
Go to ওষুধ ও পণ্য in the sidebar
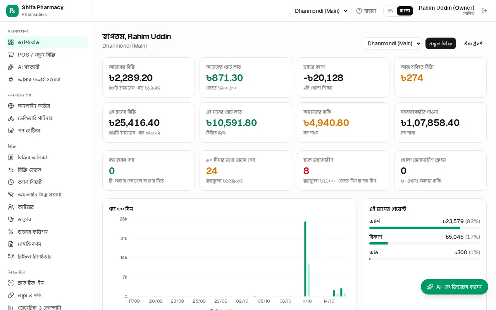[x=46, y=295]
